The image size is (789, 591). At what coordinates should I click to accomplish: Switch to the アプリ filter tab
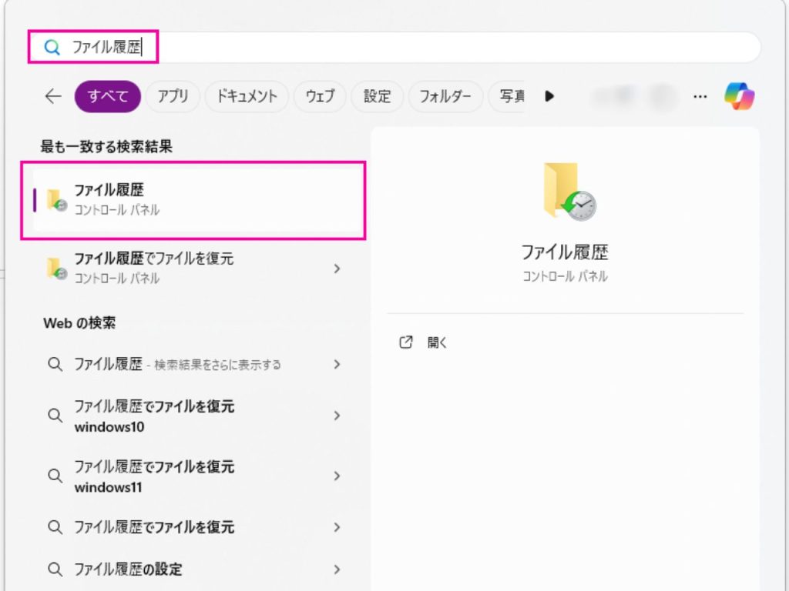click(x=173, y=96)
